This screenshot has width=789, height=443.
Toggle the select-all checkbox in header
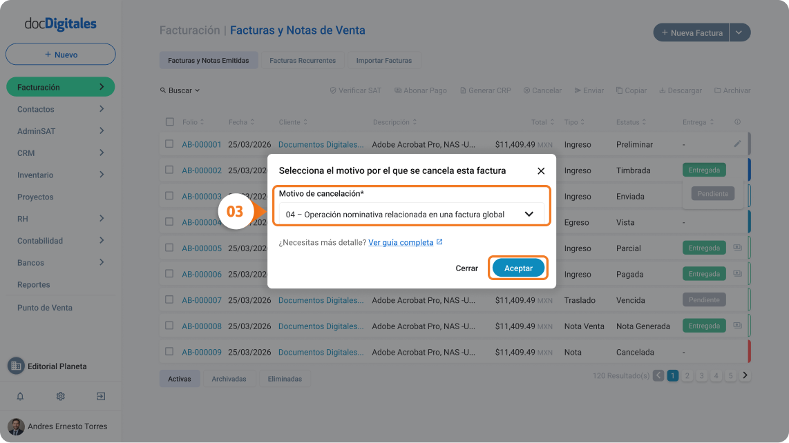pyautogui.click(x=169, y=121)
